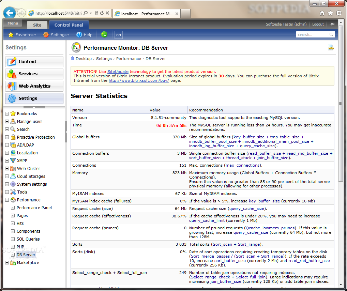This screenshot has width=347, height=291.
Task: Click the Desktop home icon in breadcrumb
Action: pos(72,58)
